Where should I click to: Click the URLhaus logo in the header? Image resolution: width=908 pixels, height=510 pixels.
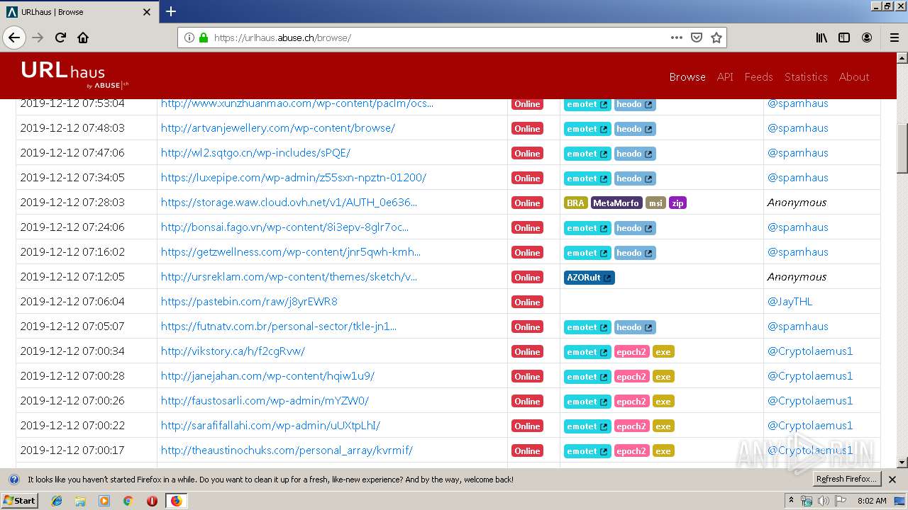[74, 75]
